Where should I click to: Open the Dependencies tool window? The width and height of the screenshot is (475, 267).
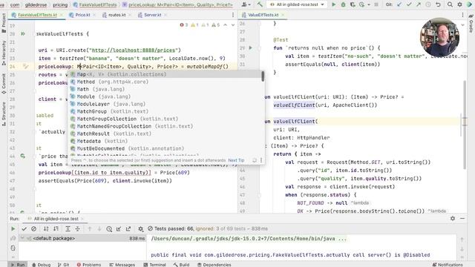pyautogui.click(x=214, y=265)
